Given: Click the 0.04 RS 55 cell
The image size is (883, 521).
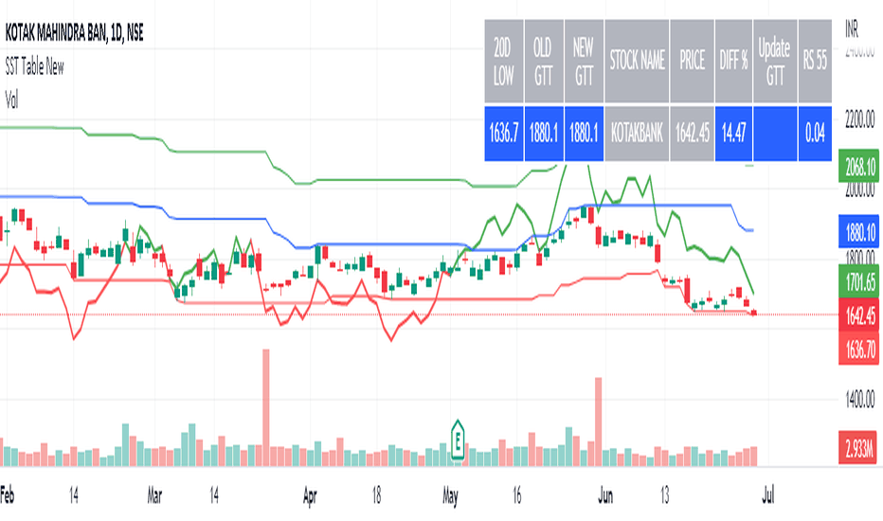Looking at the screenshot, I should pyautogui.click(x=815, y=134).
